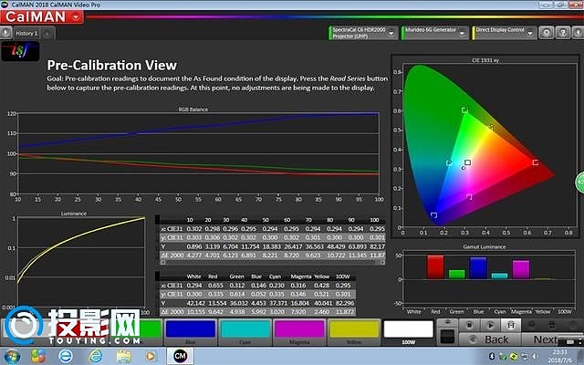Click the red bar in Gamut Luminance chart
584x365 pixels.
coord(435,267)
